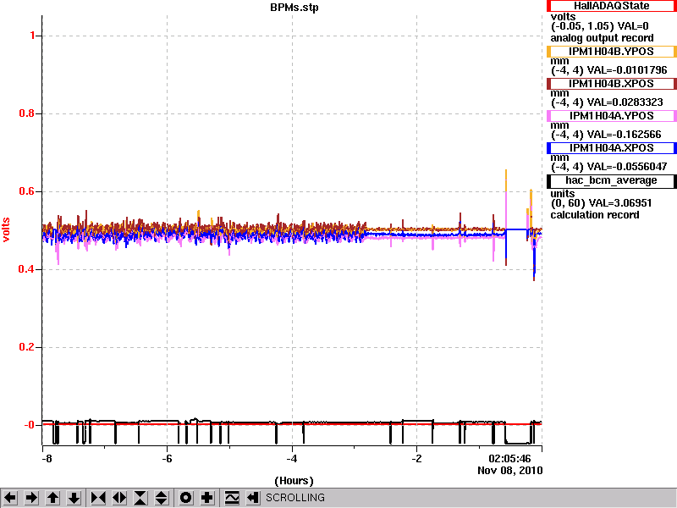
Task: Click the vertical 'volts' y-axis label
Action: (x=6, y=229)
